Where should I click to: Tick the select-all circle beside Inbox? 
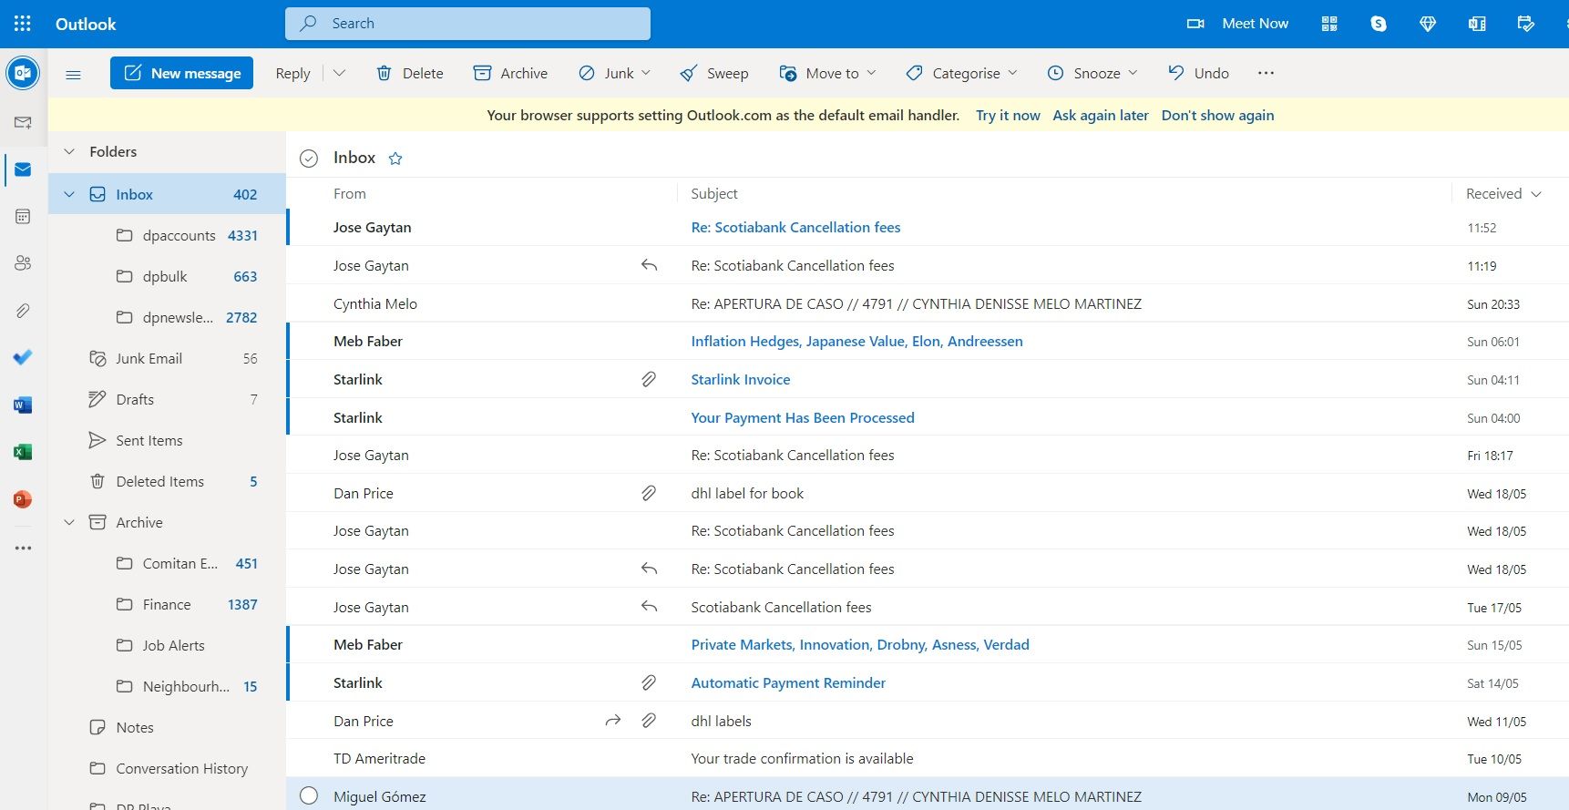[x=309, y=159]
